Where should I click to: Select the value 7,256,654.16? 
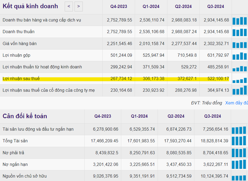click(216, 129)
